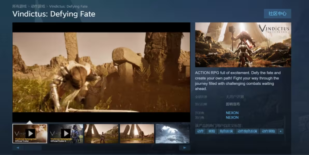Select the fourth screenshot thumbnail with sunlit monster
Viewport: 309px width, 155px height.
tap(137, 134)
